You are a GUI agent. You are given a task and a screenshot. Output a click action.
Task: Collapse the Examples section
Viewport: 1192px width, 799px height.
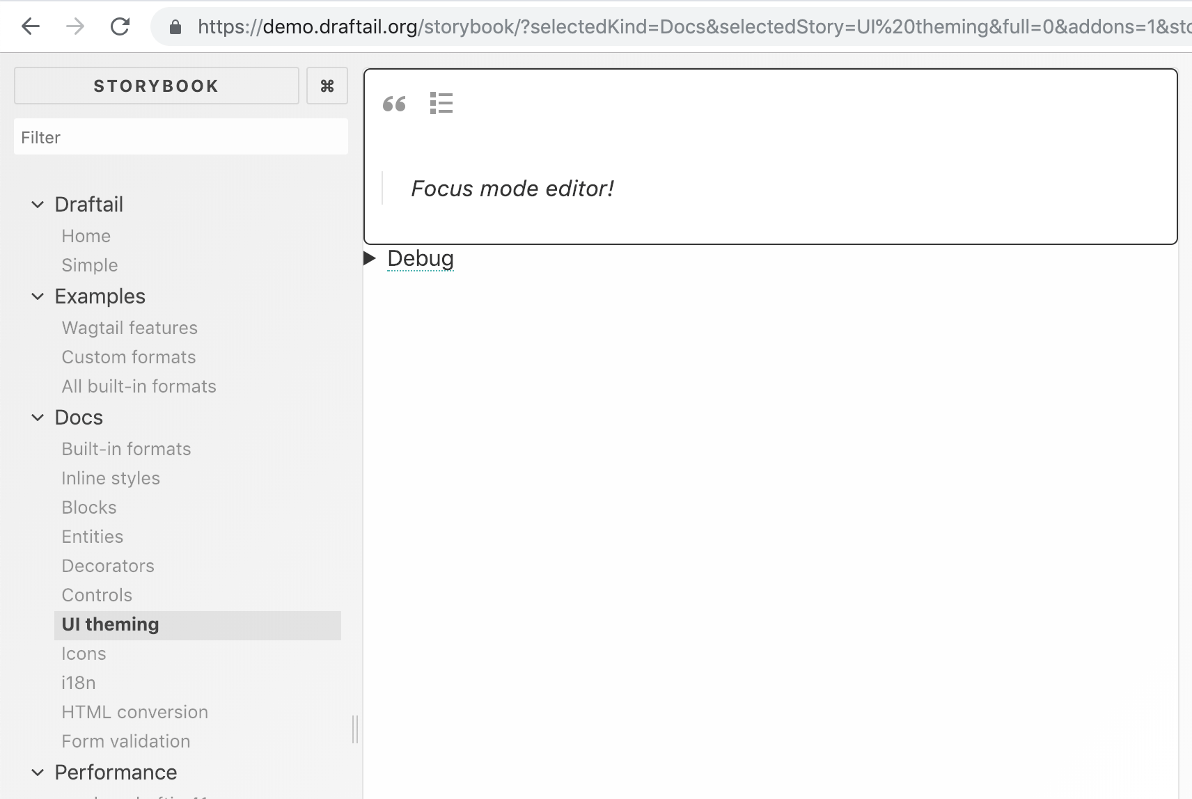(37, 296)
